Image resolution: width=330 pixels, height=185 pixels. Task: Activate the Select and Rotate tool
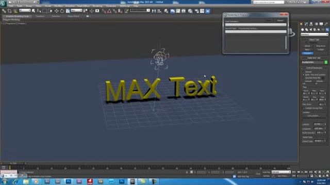tap(62, 11)
